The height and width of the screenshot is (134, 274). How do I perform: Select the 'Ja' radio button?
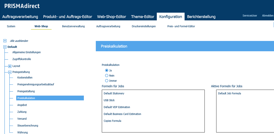(107, 70)
